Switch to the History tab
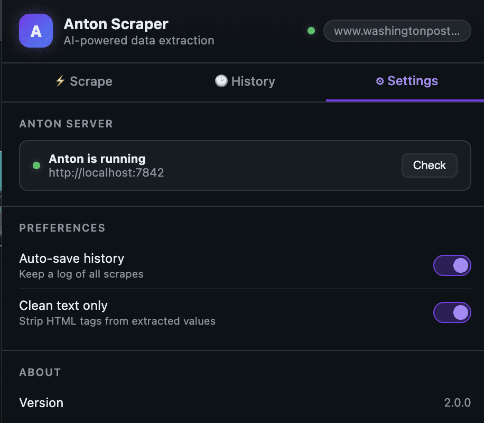This screenshot has width=484, height=423. [245, 81]
